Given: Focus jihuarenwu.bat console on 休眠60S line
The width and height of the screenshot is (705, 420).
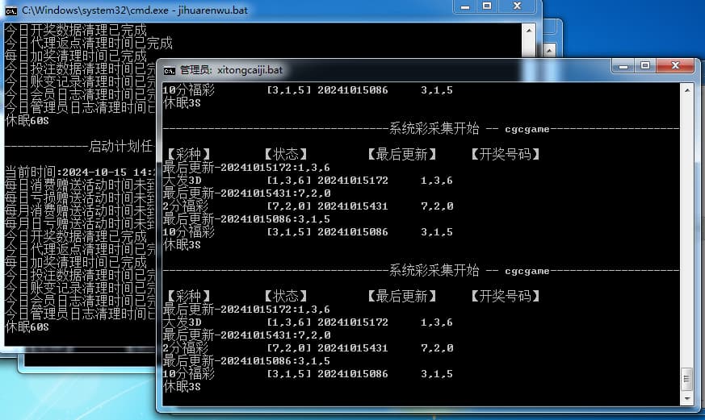Looking at the screenshot, I should 27,326.
